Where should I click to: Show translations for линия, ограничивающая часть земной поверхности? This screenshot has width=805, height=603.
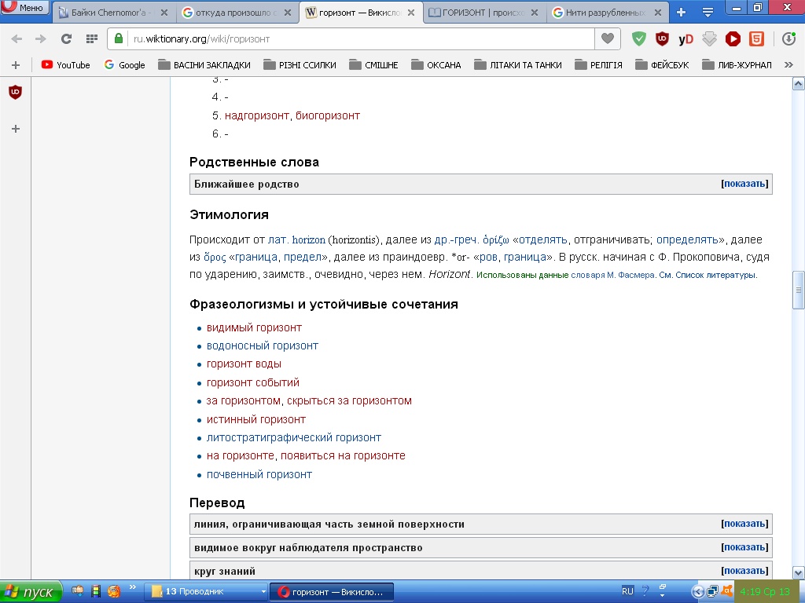point(744,524)
